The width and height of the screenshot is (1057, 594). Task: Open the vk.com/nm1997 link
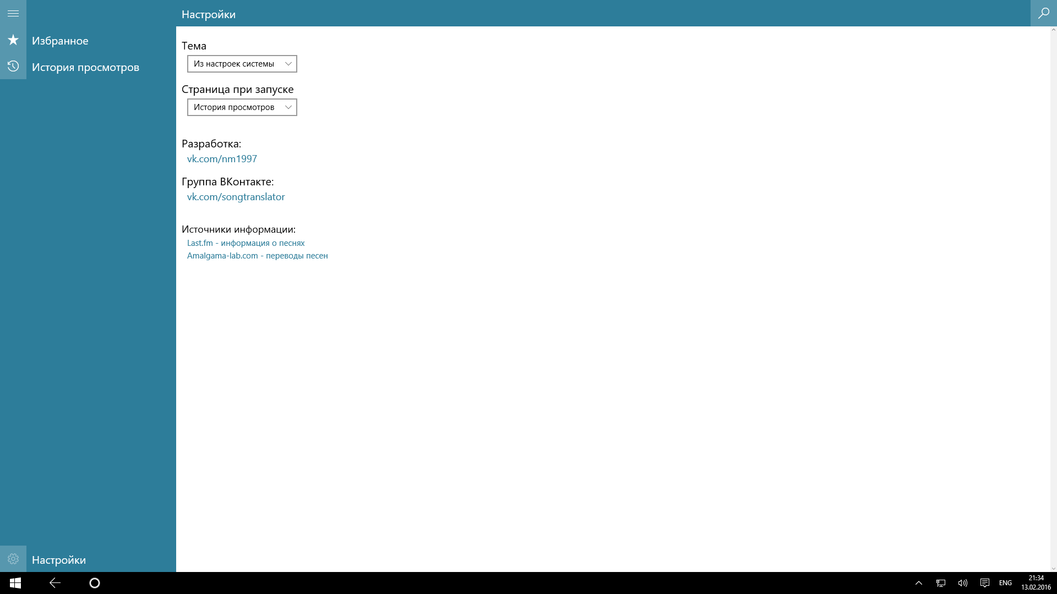click(x=222, y=159)
